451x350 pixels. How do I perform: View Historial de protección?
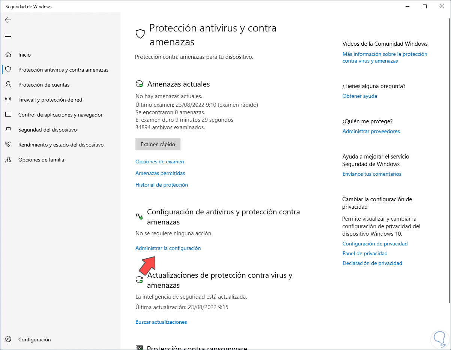(x=161, y=185)
